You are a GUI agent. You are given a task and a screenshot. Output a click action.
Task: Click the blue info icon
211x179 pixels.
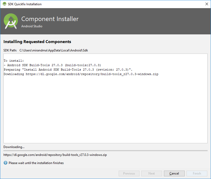(x=6, y=163)
